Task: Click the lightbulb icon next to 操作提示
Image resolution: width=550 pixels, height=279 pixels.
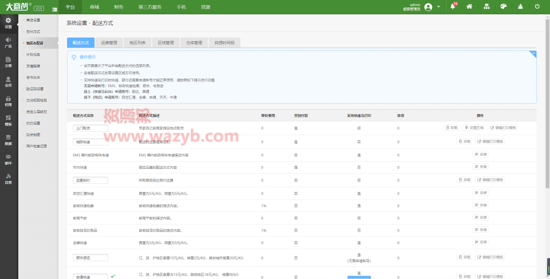Action: click(x=74, y=57)
